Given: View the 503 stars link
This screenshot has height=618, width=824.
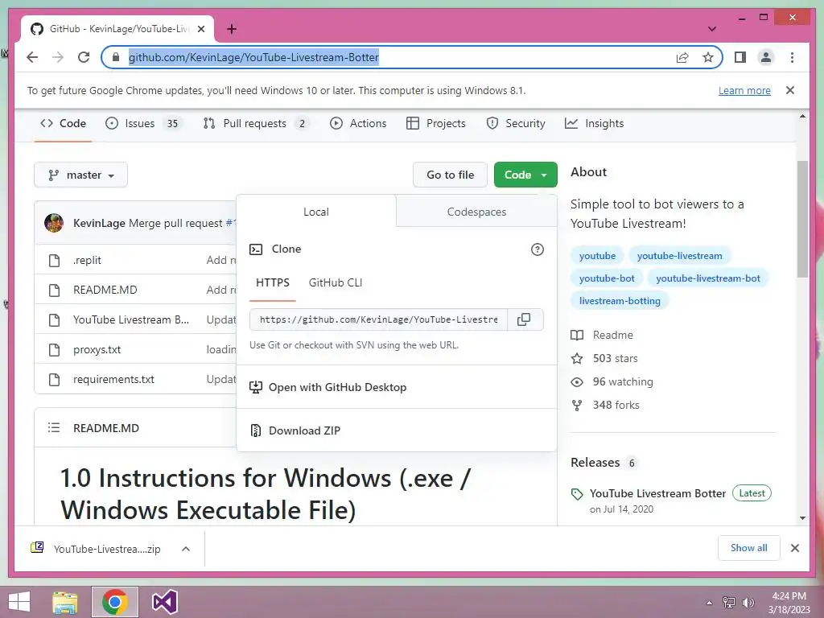Looking at the screenshot, I should click(604, 358).
